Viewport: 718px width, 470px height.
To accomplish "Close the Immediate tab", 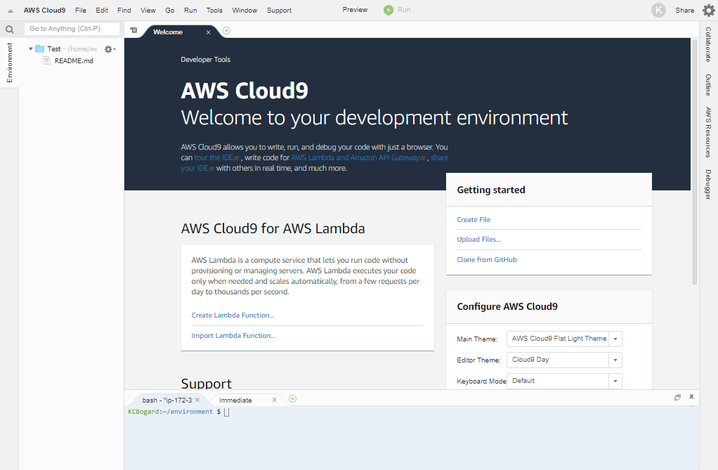I will coord(274,400).
